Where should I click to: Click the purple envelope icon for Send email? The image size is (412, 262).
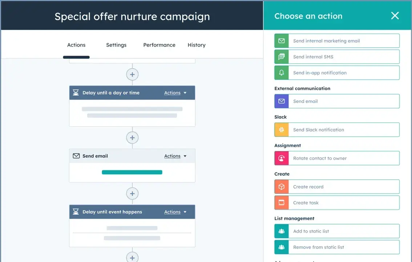(281, 101)
